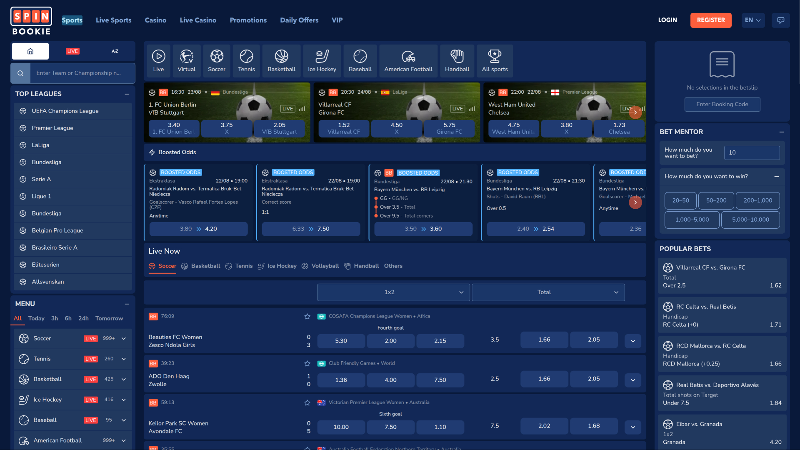Open the Tennis section from the sports toolbar
The height and width of the screenshot is (450, 800).
[246, 60]
